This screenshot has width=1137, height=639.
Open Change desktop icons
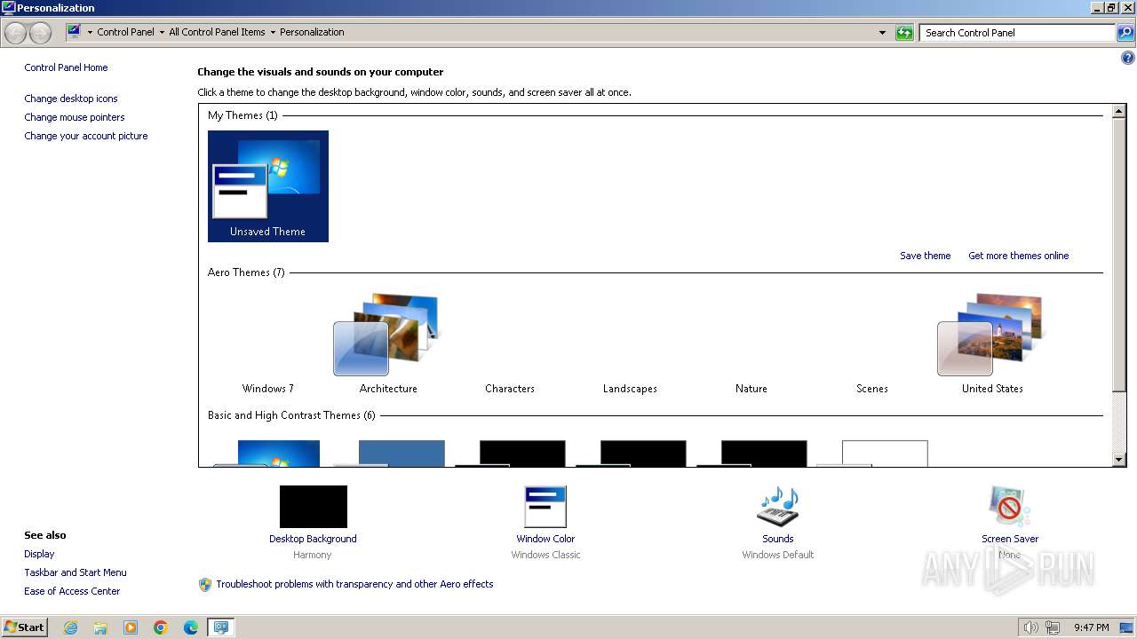point(71,99)
